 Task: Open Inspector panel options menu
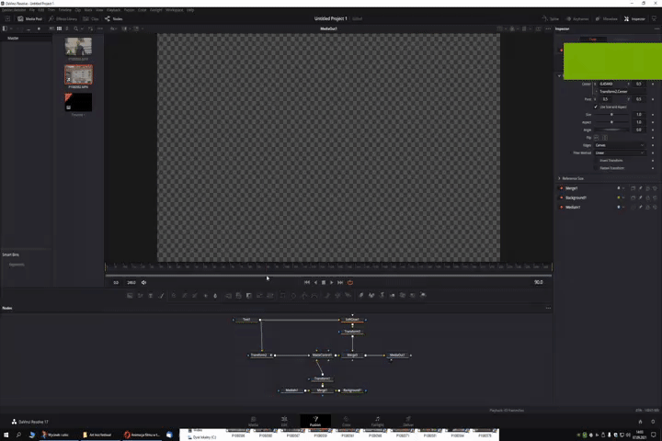click(656, 28)
